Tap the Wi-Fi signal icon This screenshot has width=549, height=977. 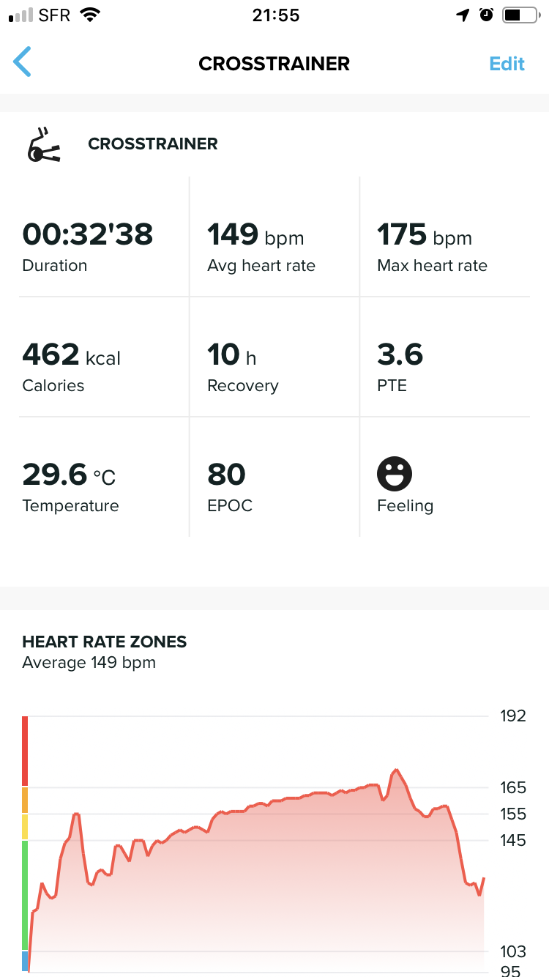click(90, 15)
